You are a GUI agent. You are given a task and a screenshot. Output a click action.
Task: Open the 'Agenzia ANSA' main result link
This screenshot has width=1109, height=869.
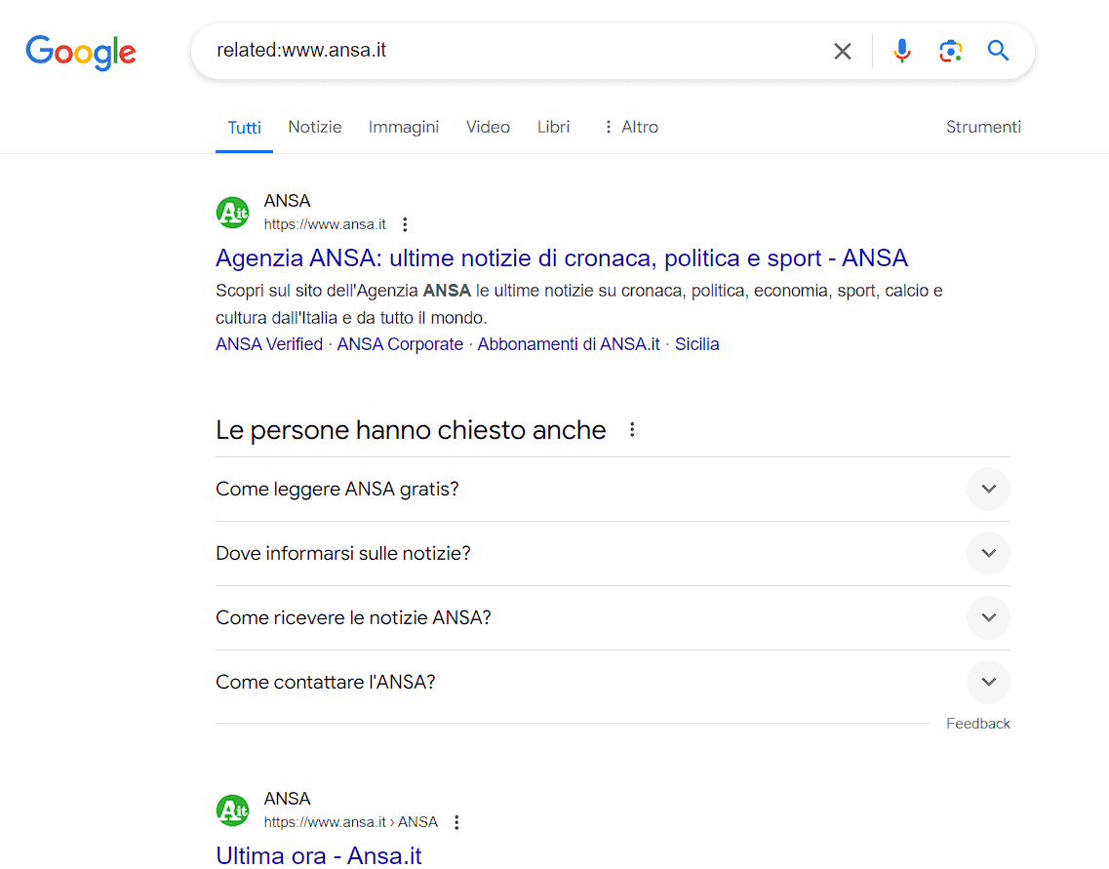(561, 257)
